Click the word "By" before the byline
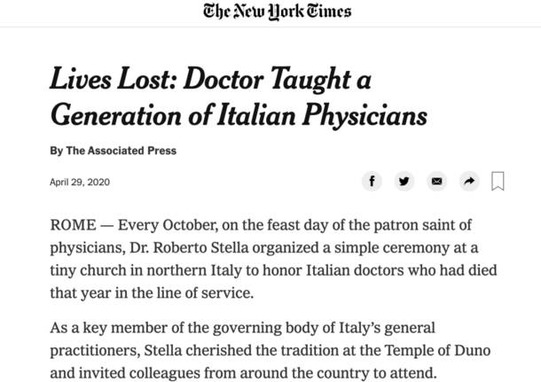The height and width of the screenshot is (382, 541). [57, 151]
